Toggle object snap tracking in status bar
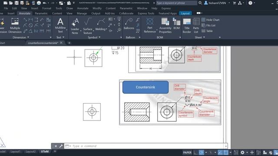Viewport: 278px width, 156px height. coord(220,153)
